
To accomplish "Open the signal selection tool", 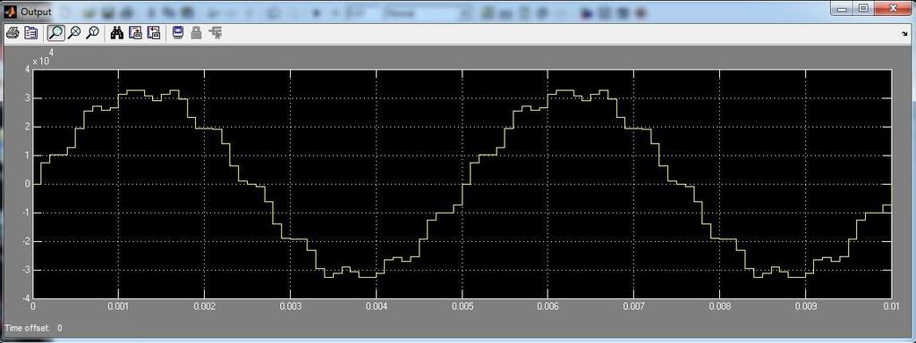I will click(x=215, y=33).
